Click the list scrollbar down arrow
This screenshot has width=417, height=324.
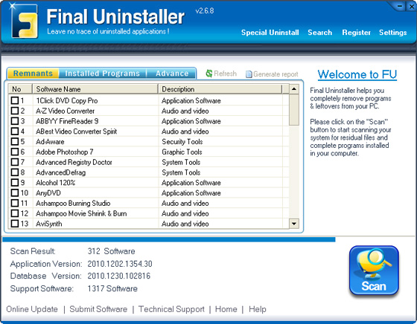pyautogui.click(x=294, y=224)
